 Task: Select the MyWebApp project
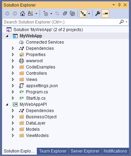click(31, 36)
